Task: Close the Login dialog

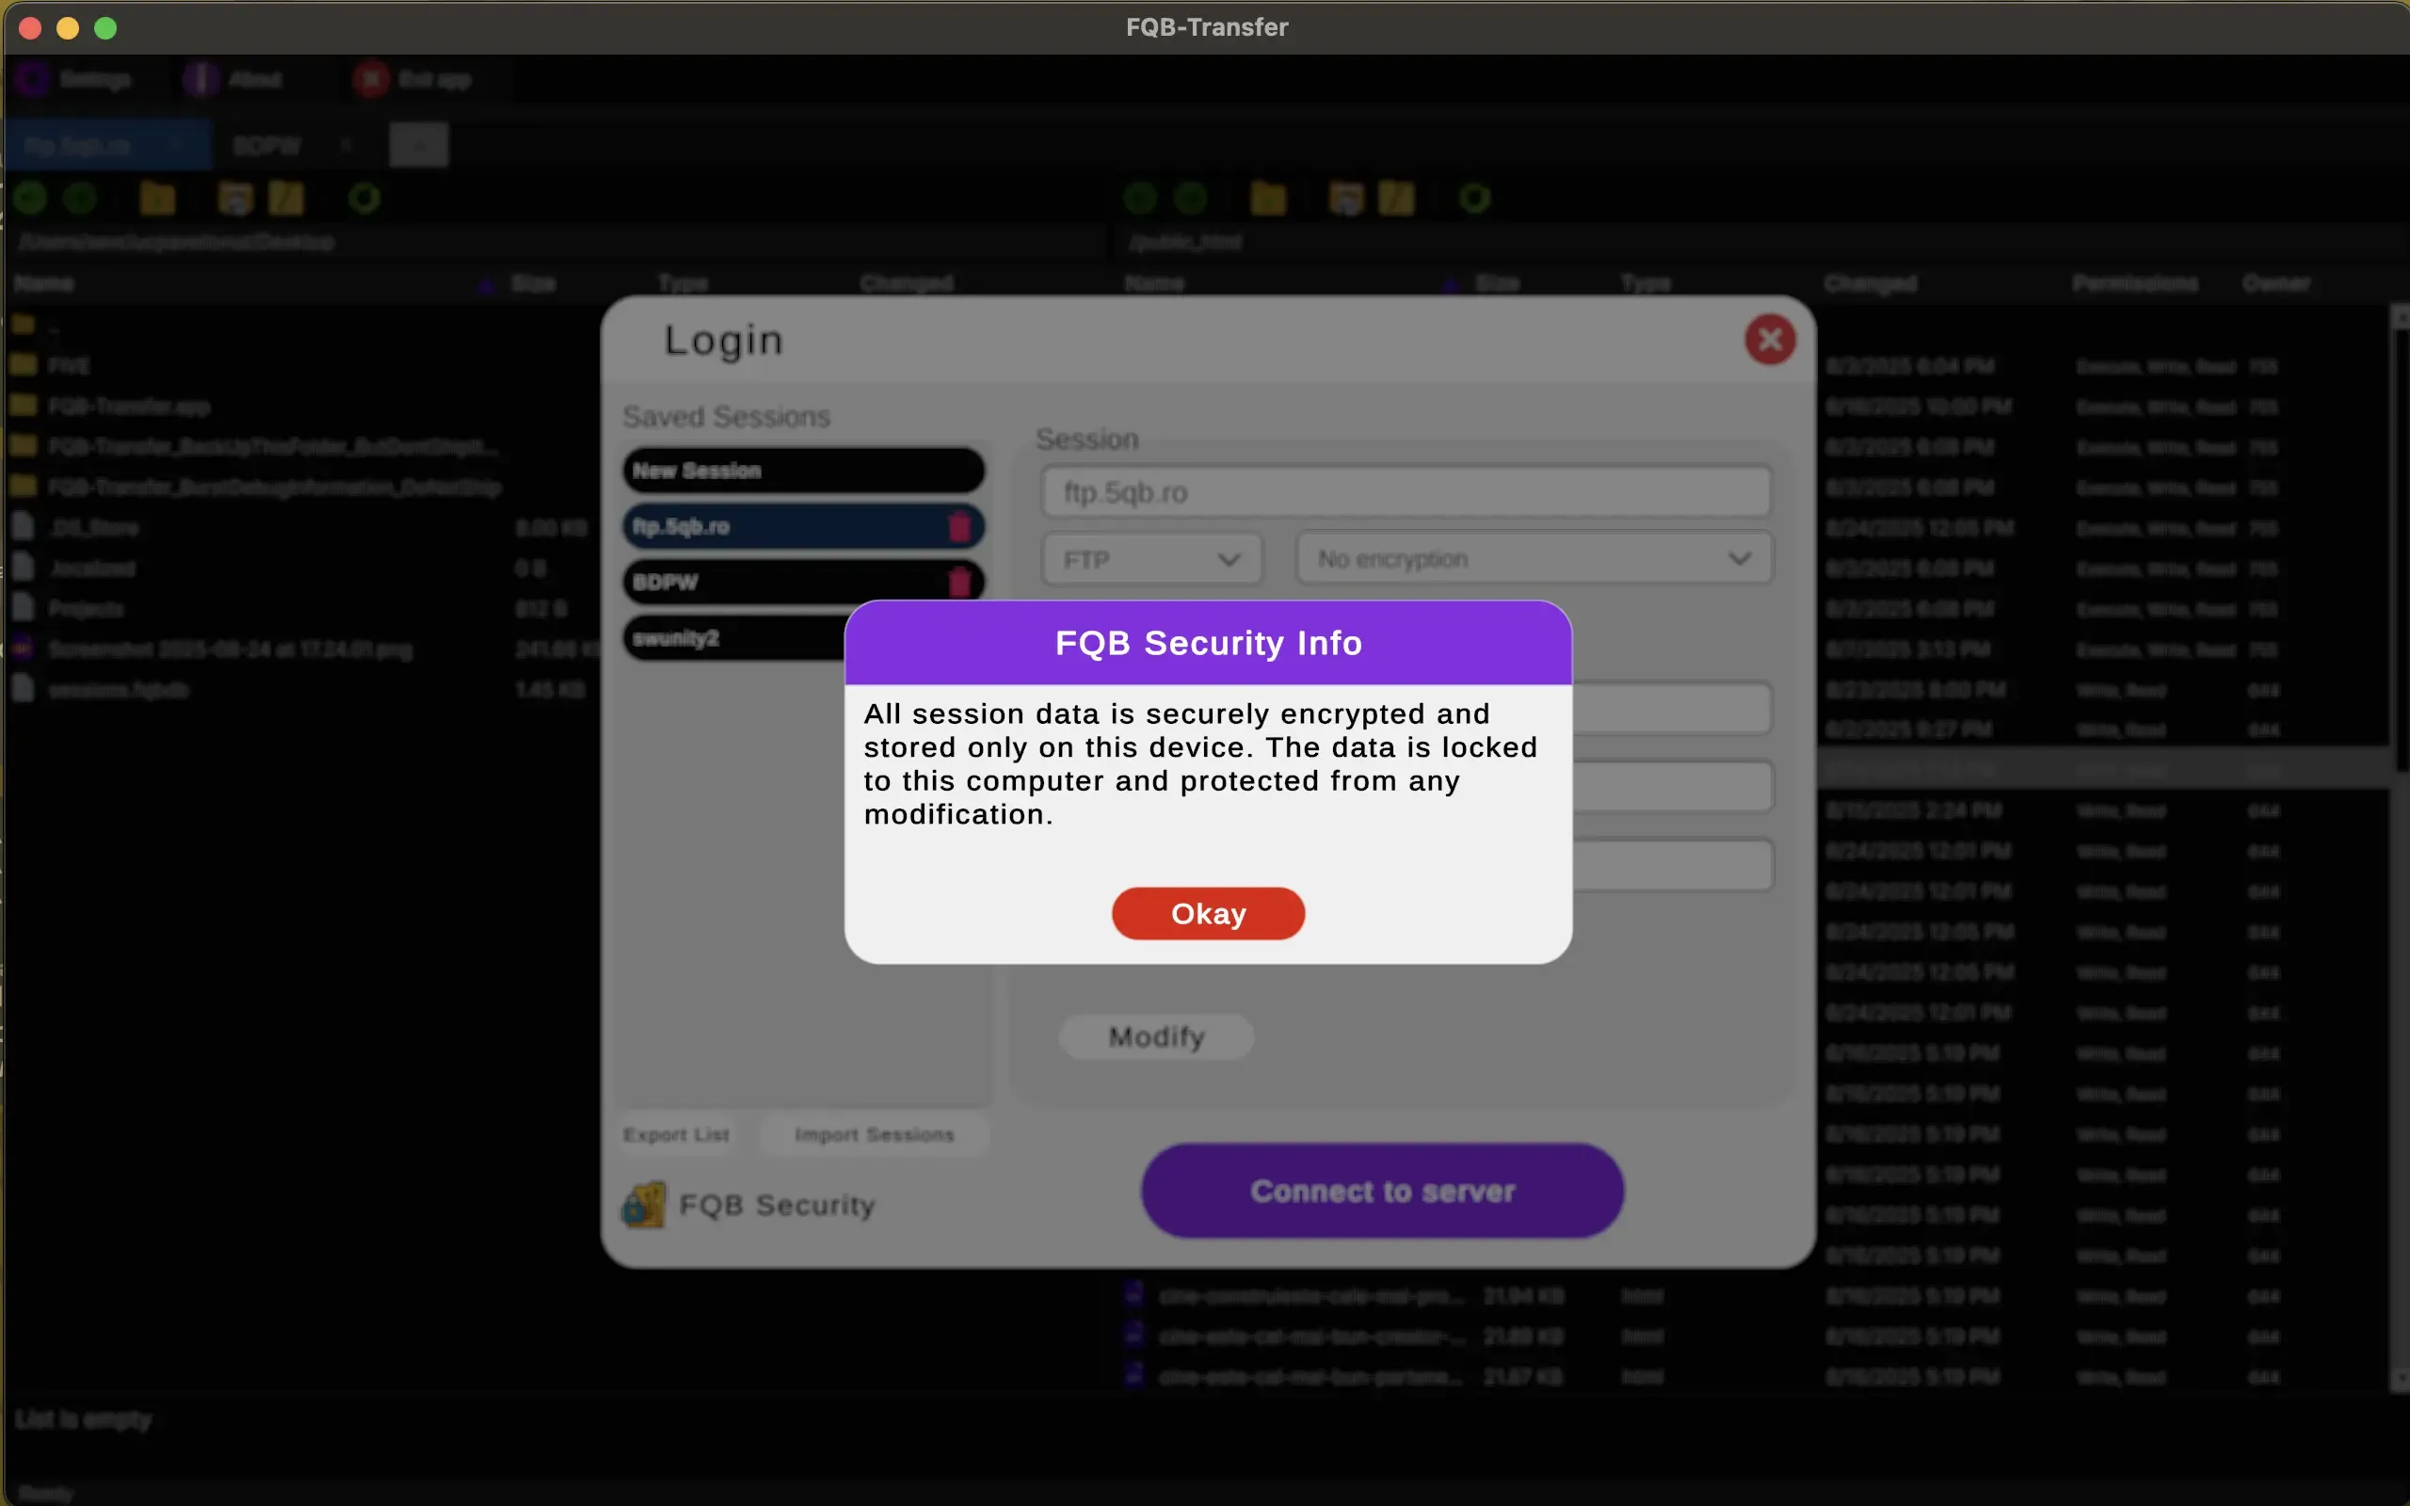Action: coord(1770,339)
